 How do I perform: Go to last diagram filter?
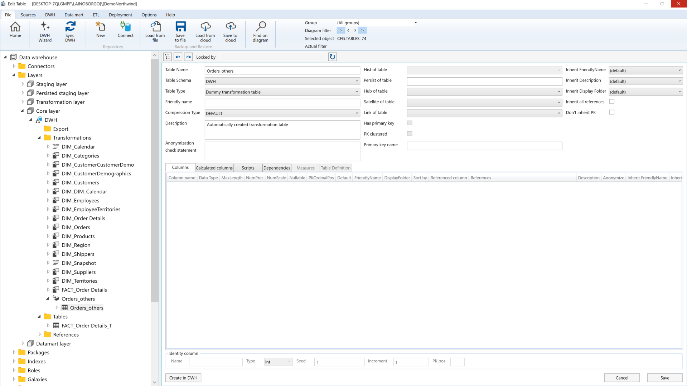point(362,30)
